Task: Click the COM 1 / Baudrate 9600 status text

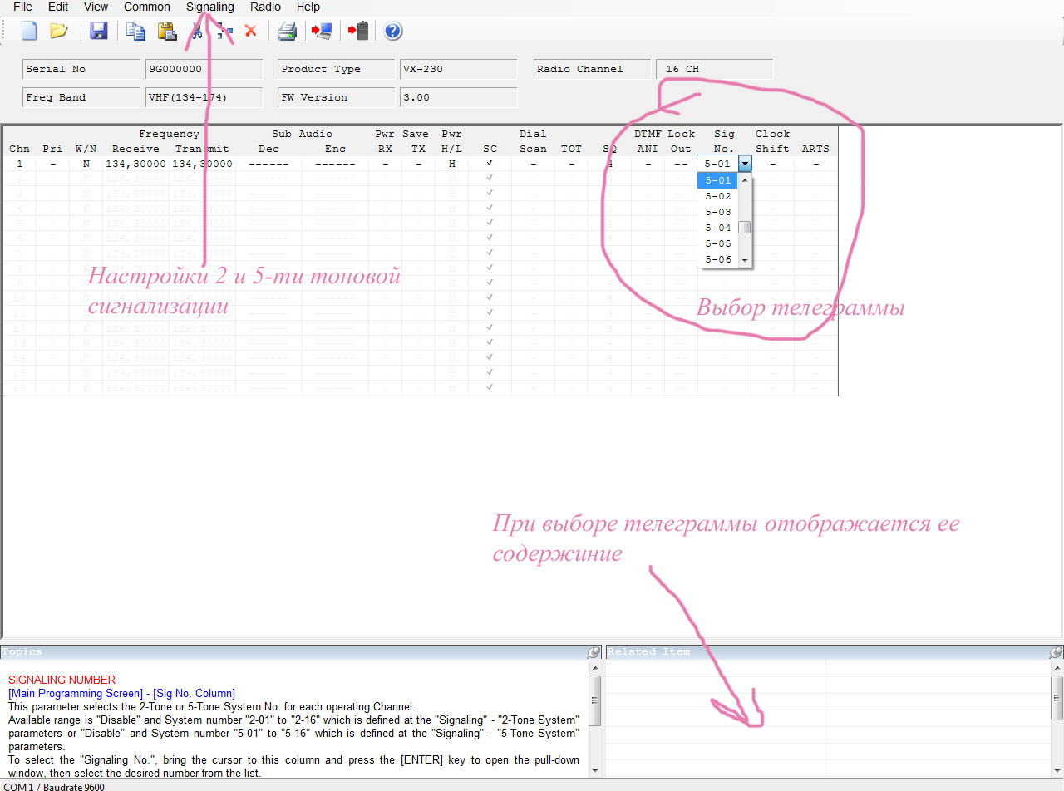Action: coord(54,786)
